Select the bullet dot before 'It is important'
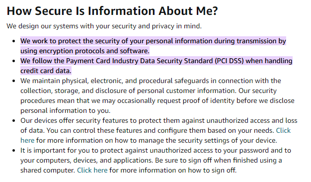Viewport: 311px width, 182px height. tap(14, 151)
